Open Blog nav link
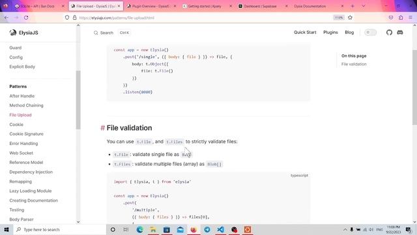417x235 pixels. (x=349, y=32)
